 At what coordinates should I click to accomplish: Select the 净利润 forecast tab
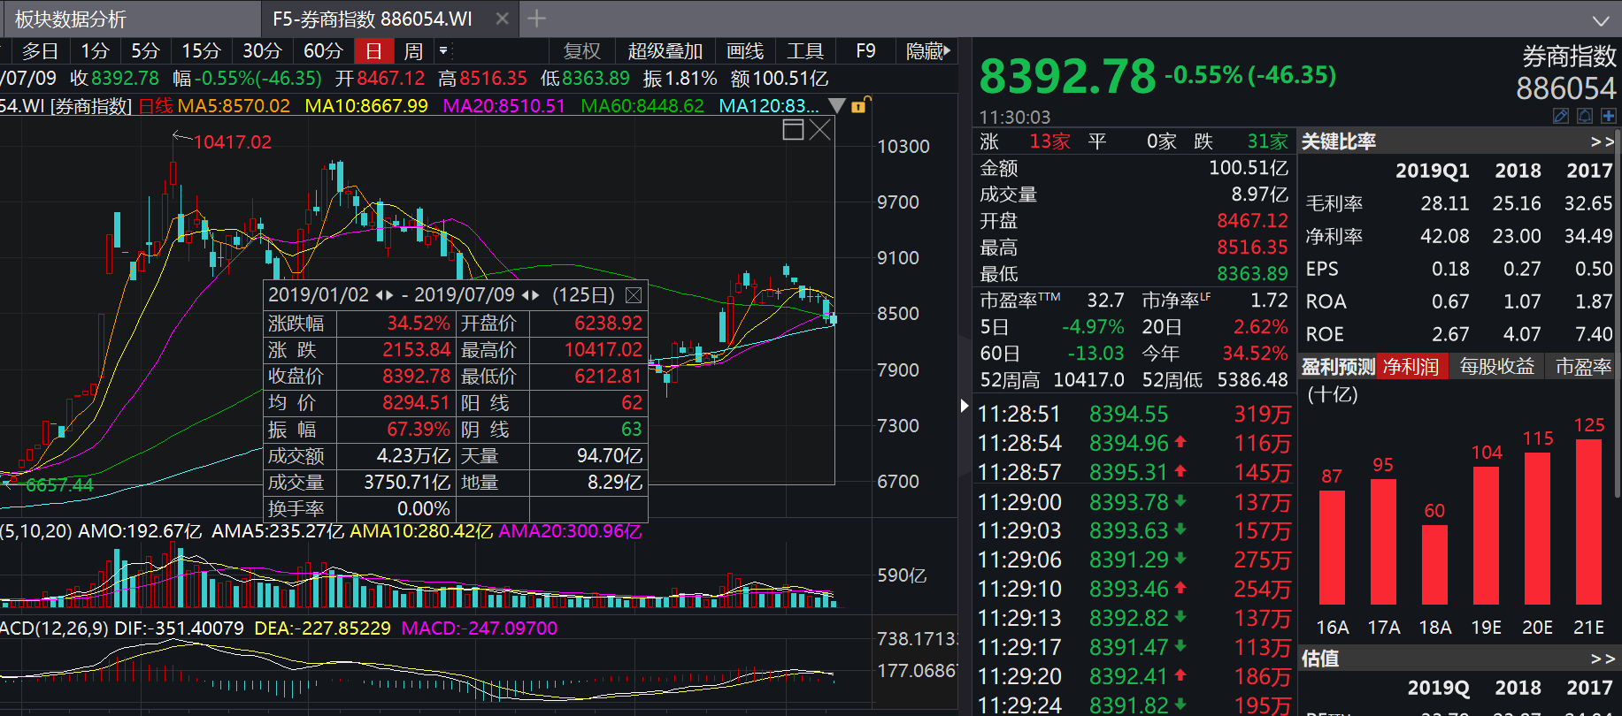tap(1411, 367)
